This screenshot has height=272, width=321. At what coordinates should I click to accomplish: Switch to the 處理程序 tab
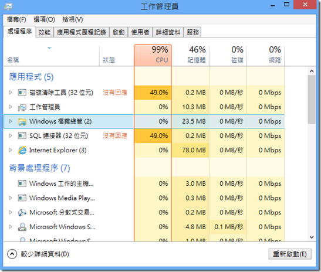click(19, 32)
